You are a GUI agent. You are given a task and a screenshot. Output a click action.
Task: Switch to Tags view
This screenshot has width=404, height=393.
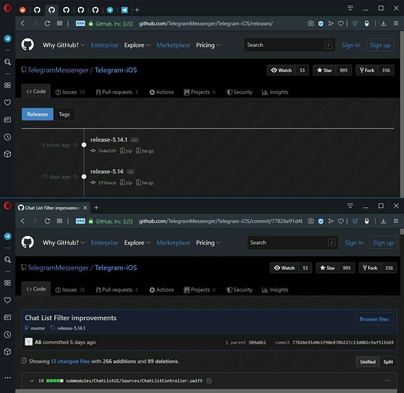coord(64,114)
